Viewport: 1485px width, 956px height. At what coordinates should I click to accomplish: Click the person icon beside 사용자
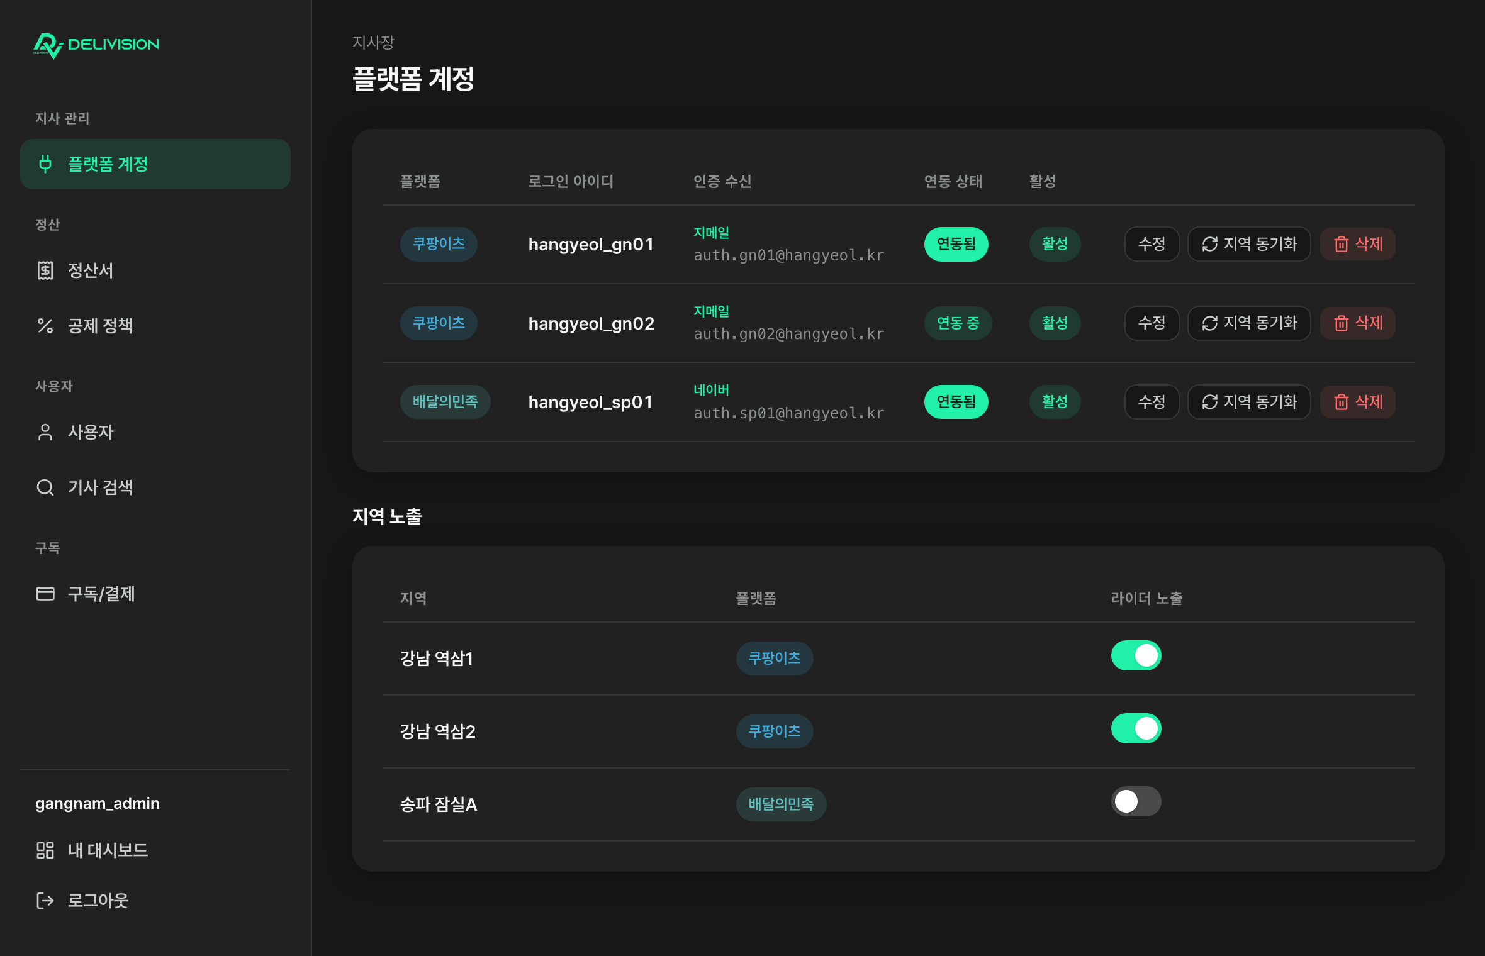point(45,432)
